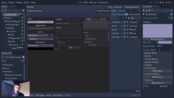Add a new node in Scene dock
174x98 pixels.
(x=2, y=11)
